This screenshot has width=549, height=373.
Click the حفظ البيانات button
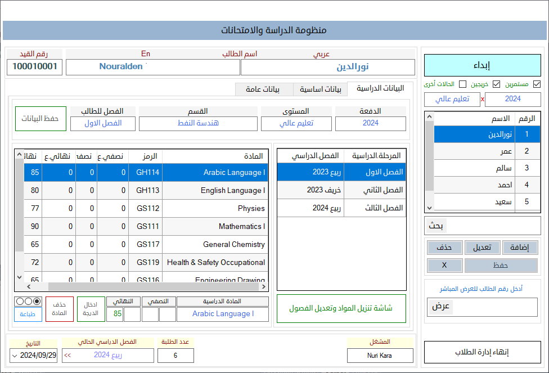coord(40,119)
